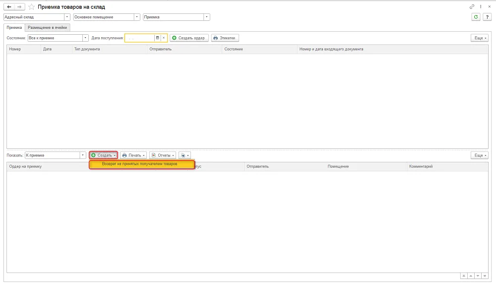Copy link using the chain icon

[x=472, y=6]
